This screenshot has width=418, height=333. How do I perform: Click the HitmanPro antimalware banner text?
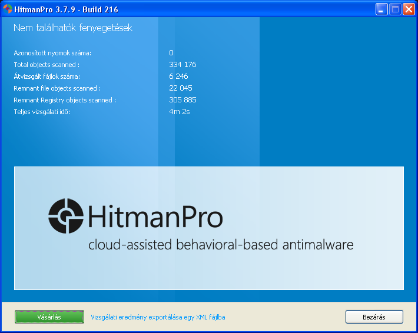click(x=155, y=217)
